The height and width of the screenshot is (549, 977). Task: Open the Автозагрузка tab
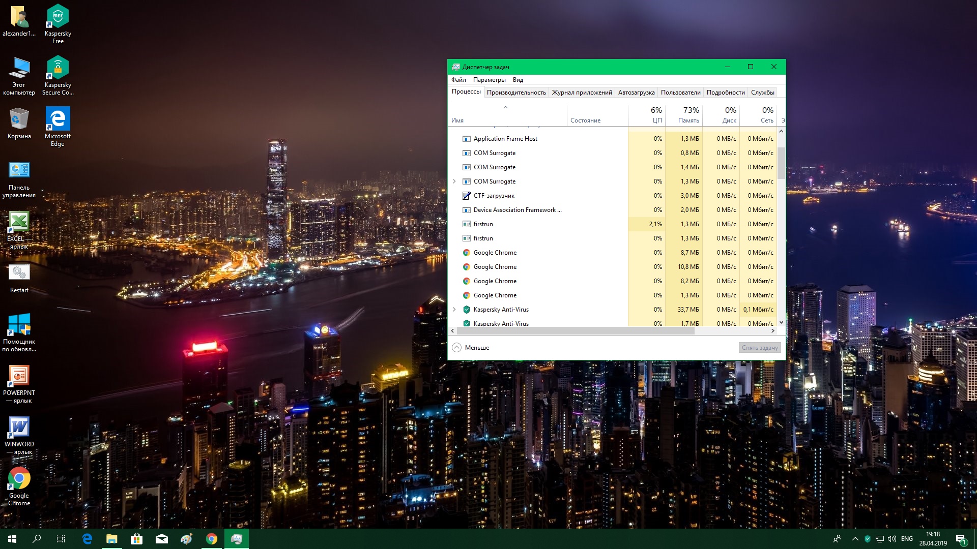point(636,93)
